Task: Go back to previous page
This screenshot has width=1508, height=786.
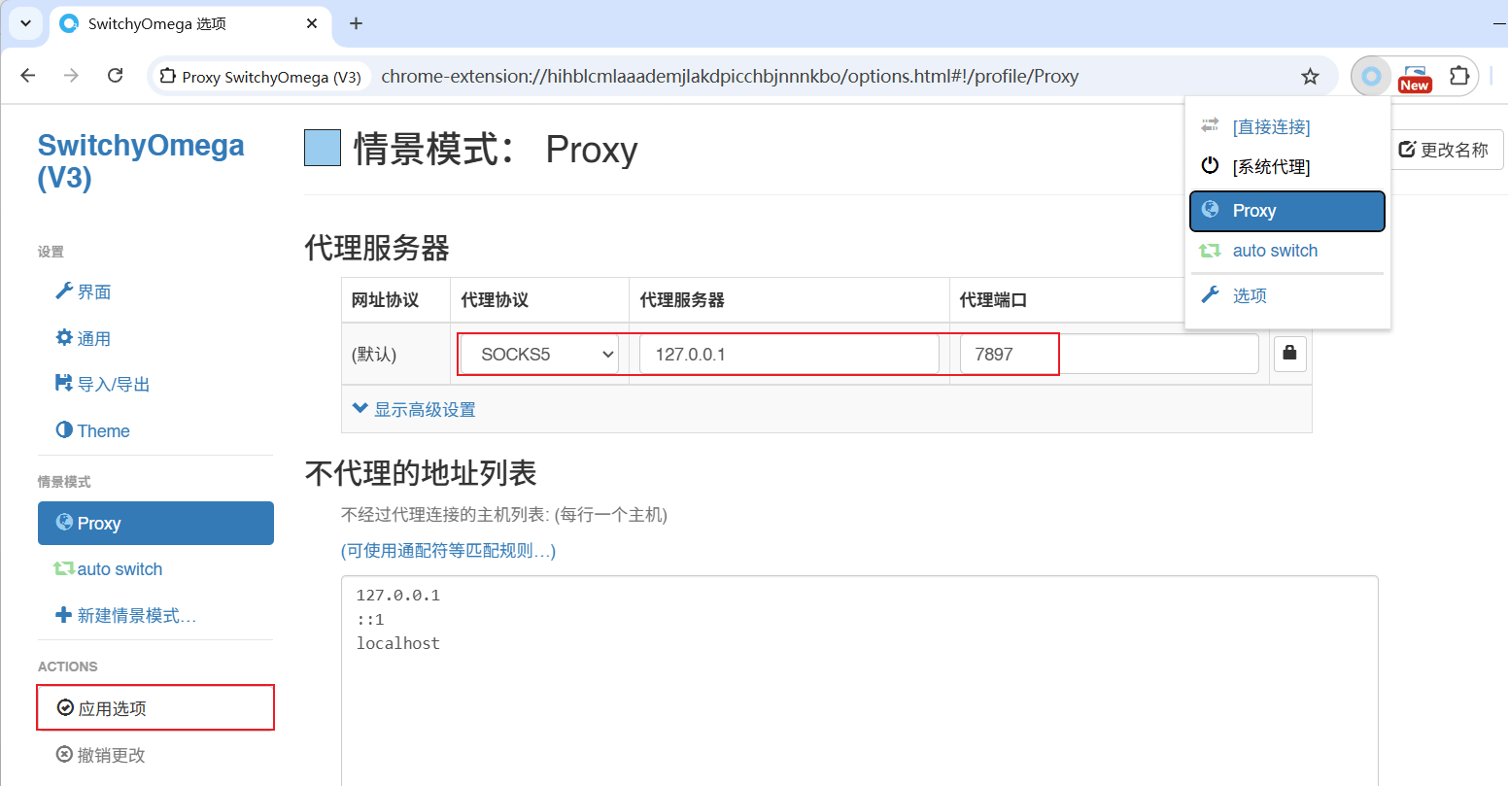Action: click(28, 76)
